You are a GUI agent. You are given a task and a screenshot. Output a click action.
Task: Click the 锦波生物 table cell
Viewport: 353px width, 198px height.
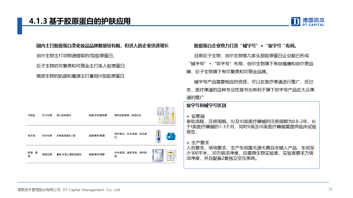[47, 155]
